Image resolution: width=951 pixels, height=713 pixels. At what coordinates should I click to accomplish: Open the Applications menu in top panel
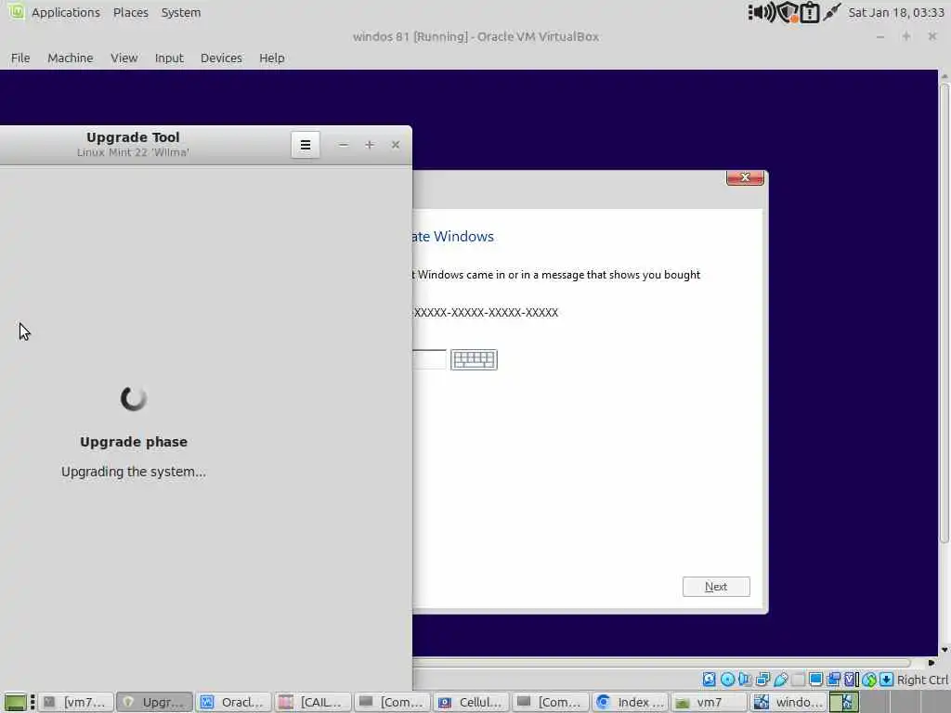pos(66,12)
